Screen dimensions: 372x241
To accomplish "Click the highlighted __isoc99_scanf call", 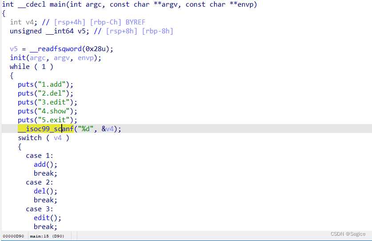I will pos(46,129).
